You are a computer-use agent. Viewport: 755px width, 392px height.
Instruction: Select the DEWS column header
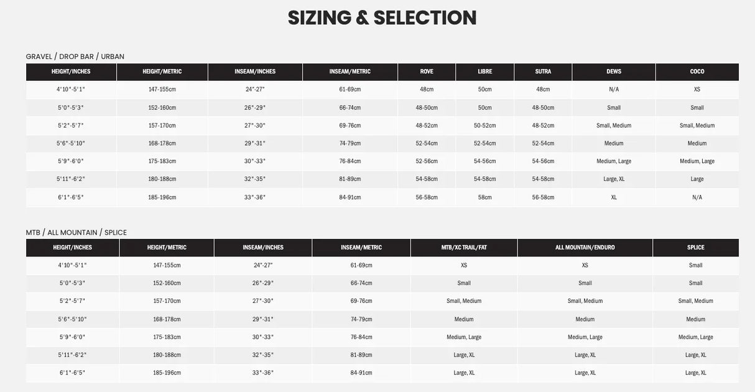tap(614, 72)
